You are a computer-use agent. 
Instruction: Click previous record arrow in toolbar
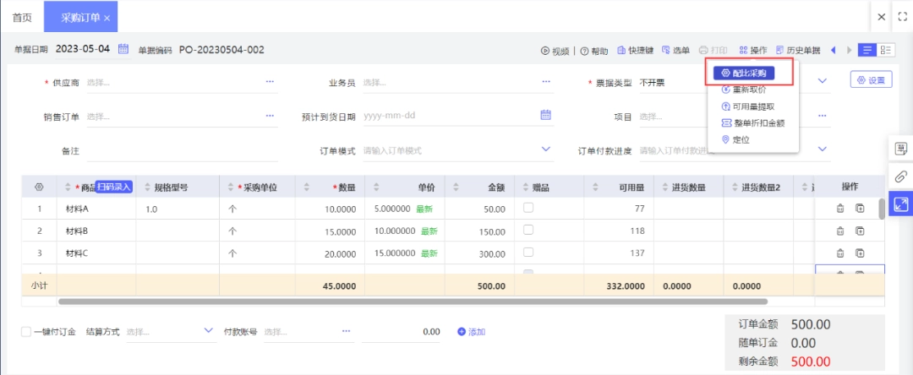[x=833, y=51]
